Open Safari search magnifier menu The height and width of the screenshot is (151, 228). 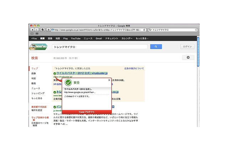point(150,30)
